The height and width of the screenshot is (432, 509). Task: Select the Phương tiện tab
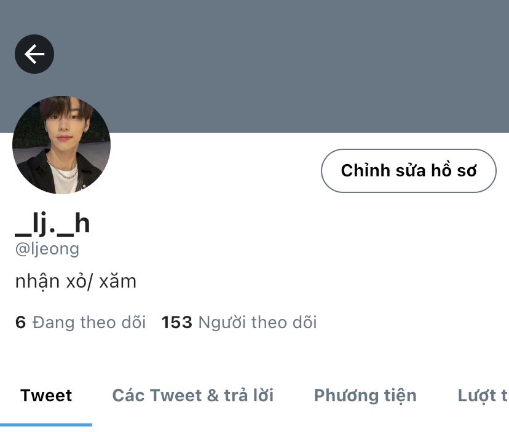click(365, 396)
